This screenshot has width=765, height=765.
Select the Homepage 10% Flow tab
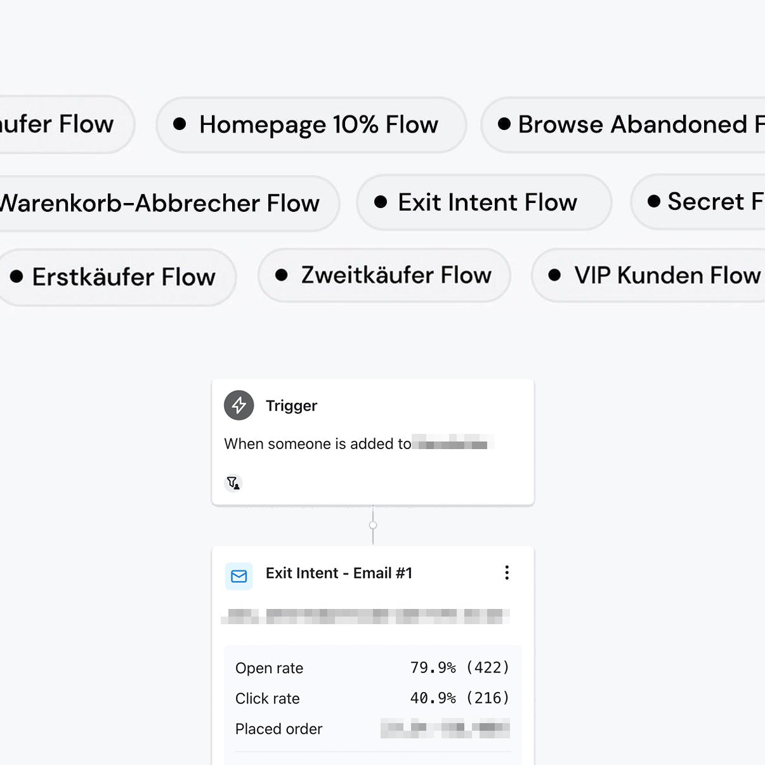pyautogui.click(x=311, y=125)
